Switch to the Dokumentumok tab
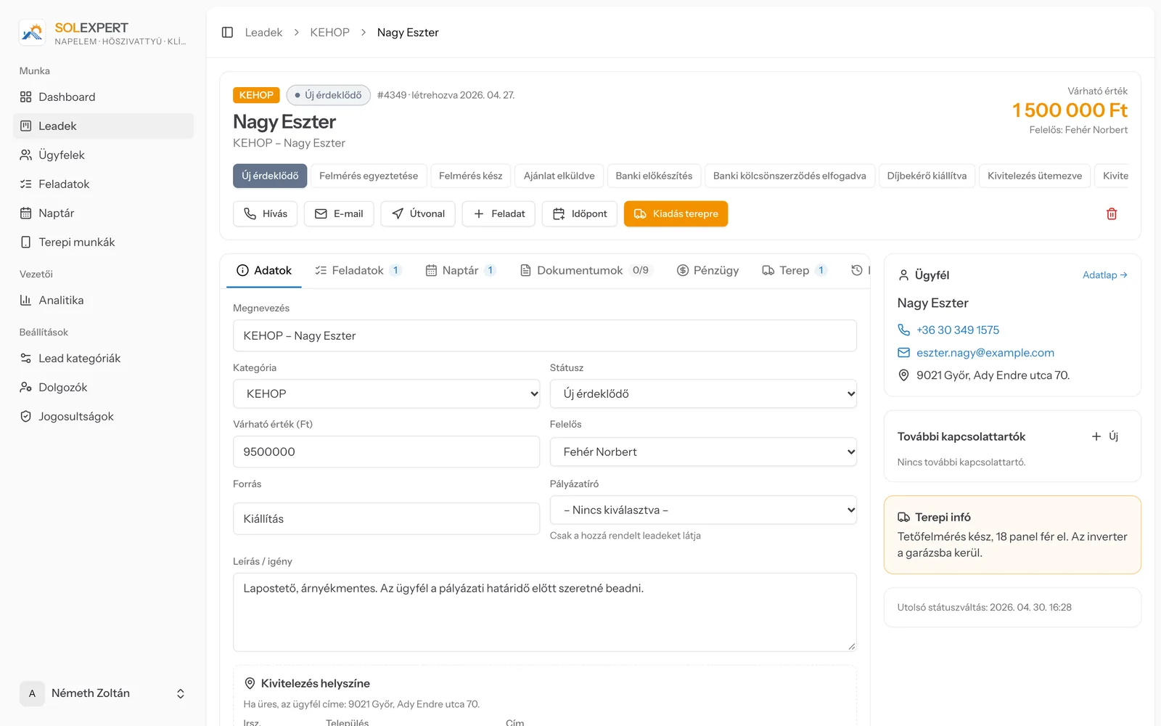Viewport: 1161px width, 726px height. point(586,270)
